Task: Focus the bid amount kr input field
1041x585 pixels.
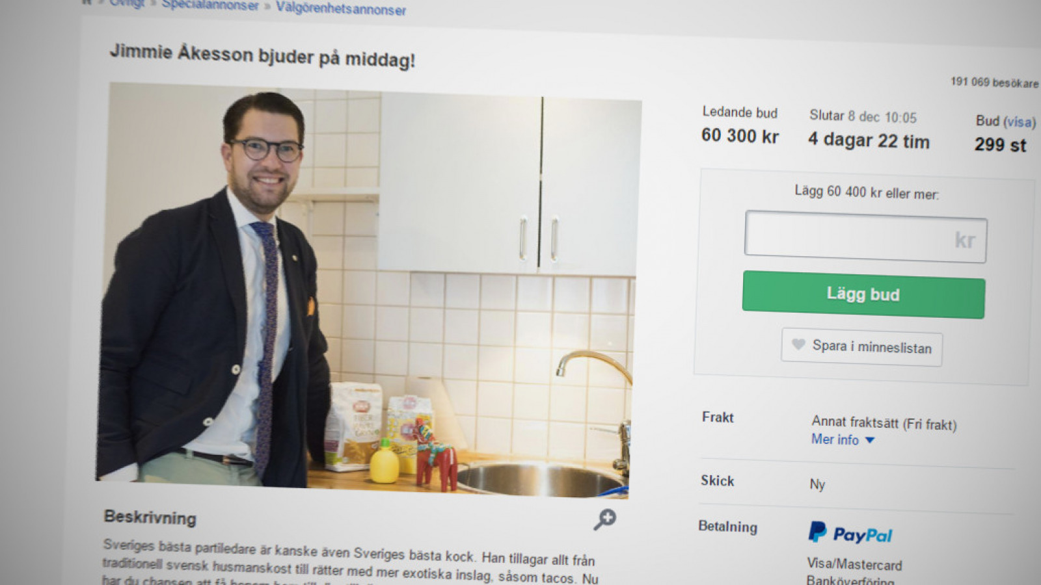Action: (x=865, y=237)
